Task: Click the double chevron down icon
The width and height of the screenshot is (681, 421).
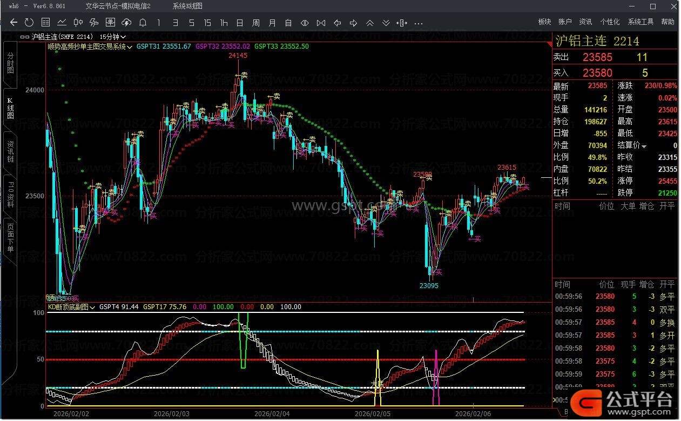Action: 386,23
